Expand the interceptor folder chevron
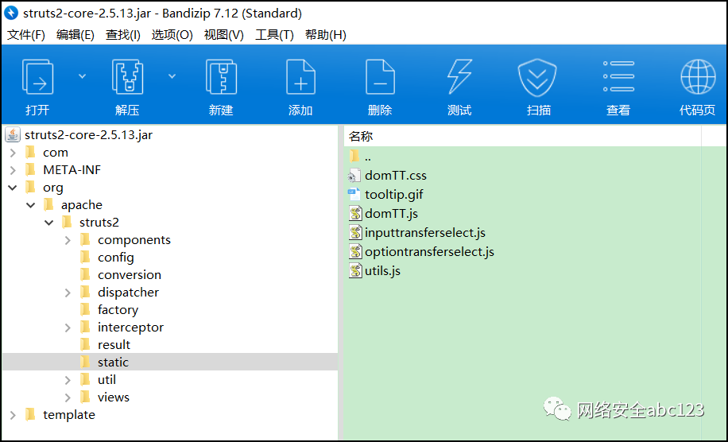 (68, 328)
